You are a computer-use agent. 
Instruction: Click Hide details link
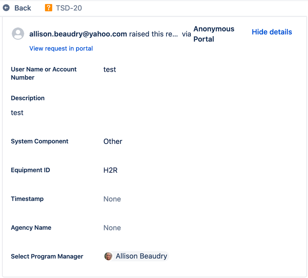[x=272, y=32]
